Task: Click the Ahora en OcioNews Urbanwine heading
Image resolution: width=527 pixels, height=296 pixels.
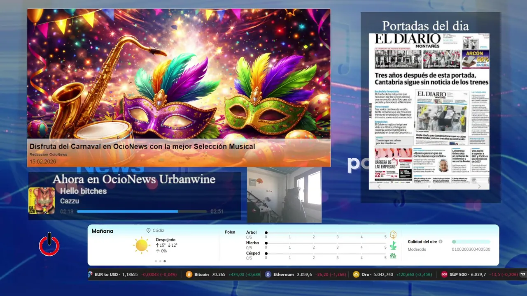Action: click(134, 179)
